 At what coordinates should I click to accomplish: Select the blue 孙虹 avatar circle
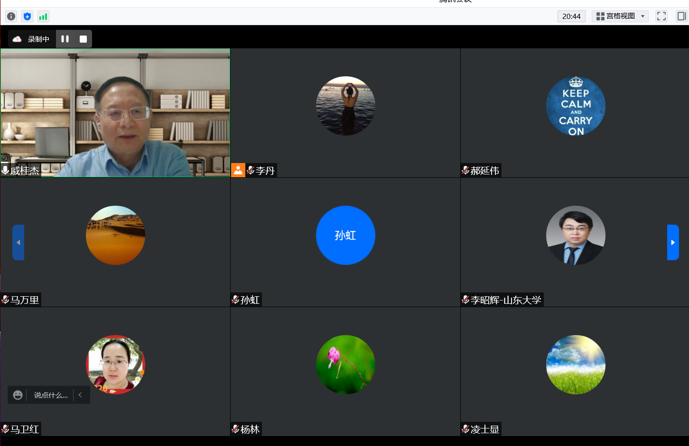345,235
